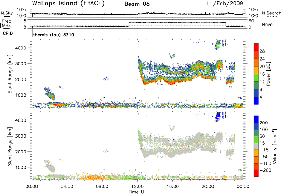Click the 'Freq. [MHz]' axis label
This screenshot has height=194, width=281.
pyautogui.click(x=7, y=24)
